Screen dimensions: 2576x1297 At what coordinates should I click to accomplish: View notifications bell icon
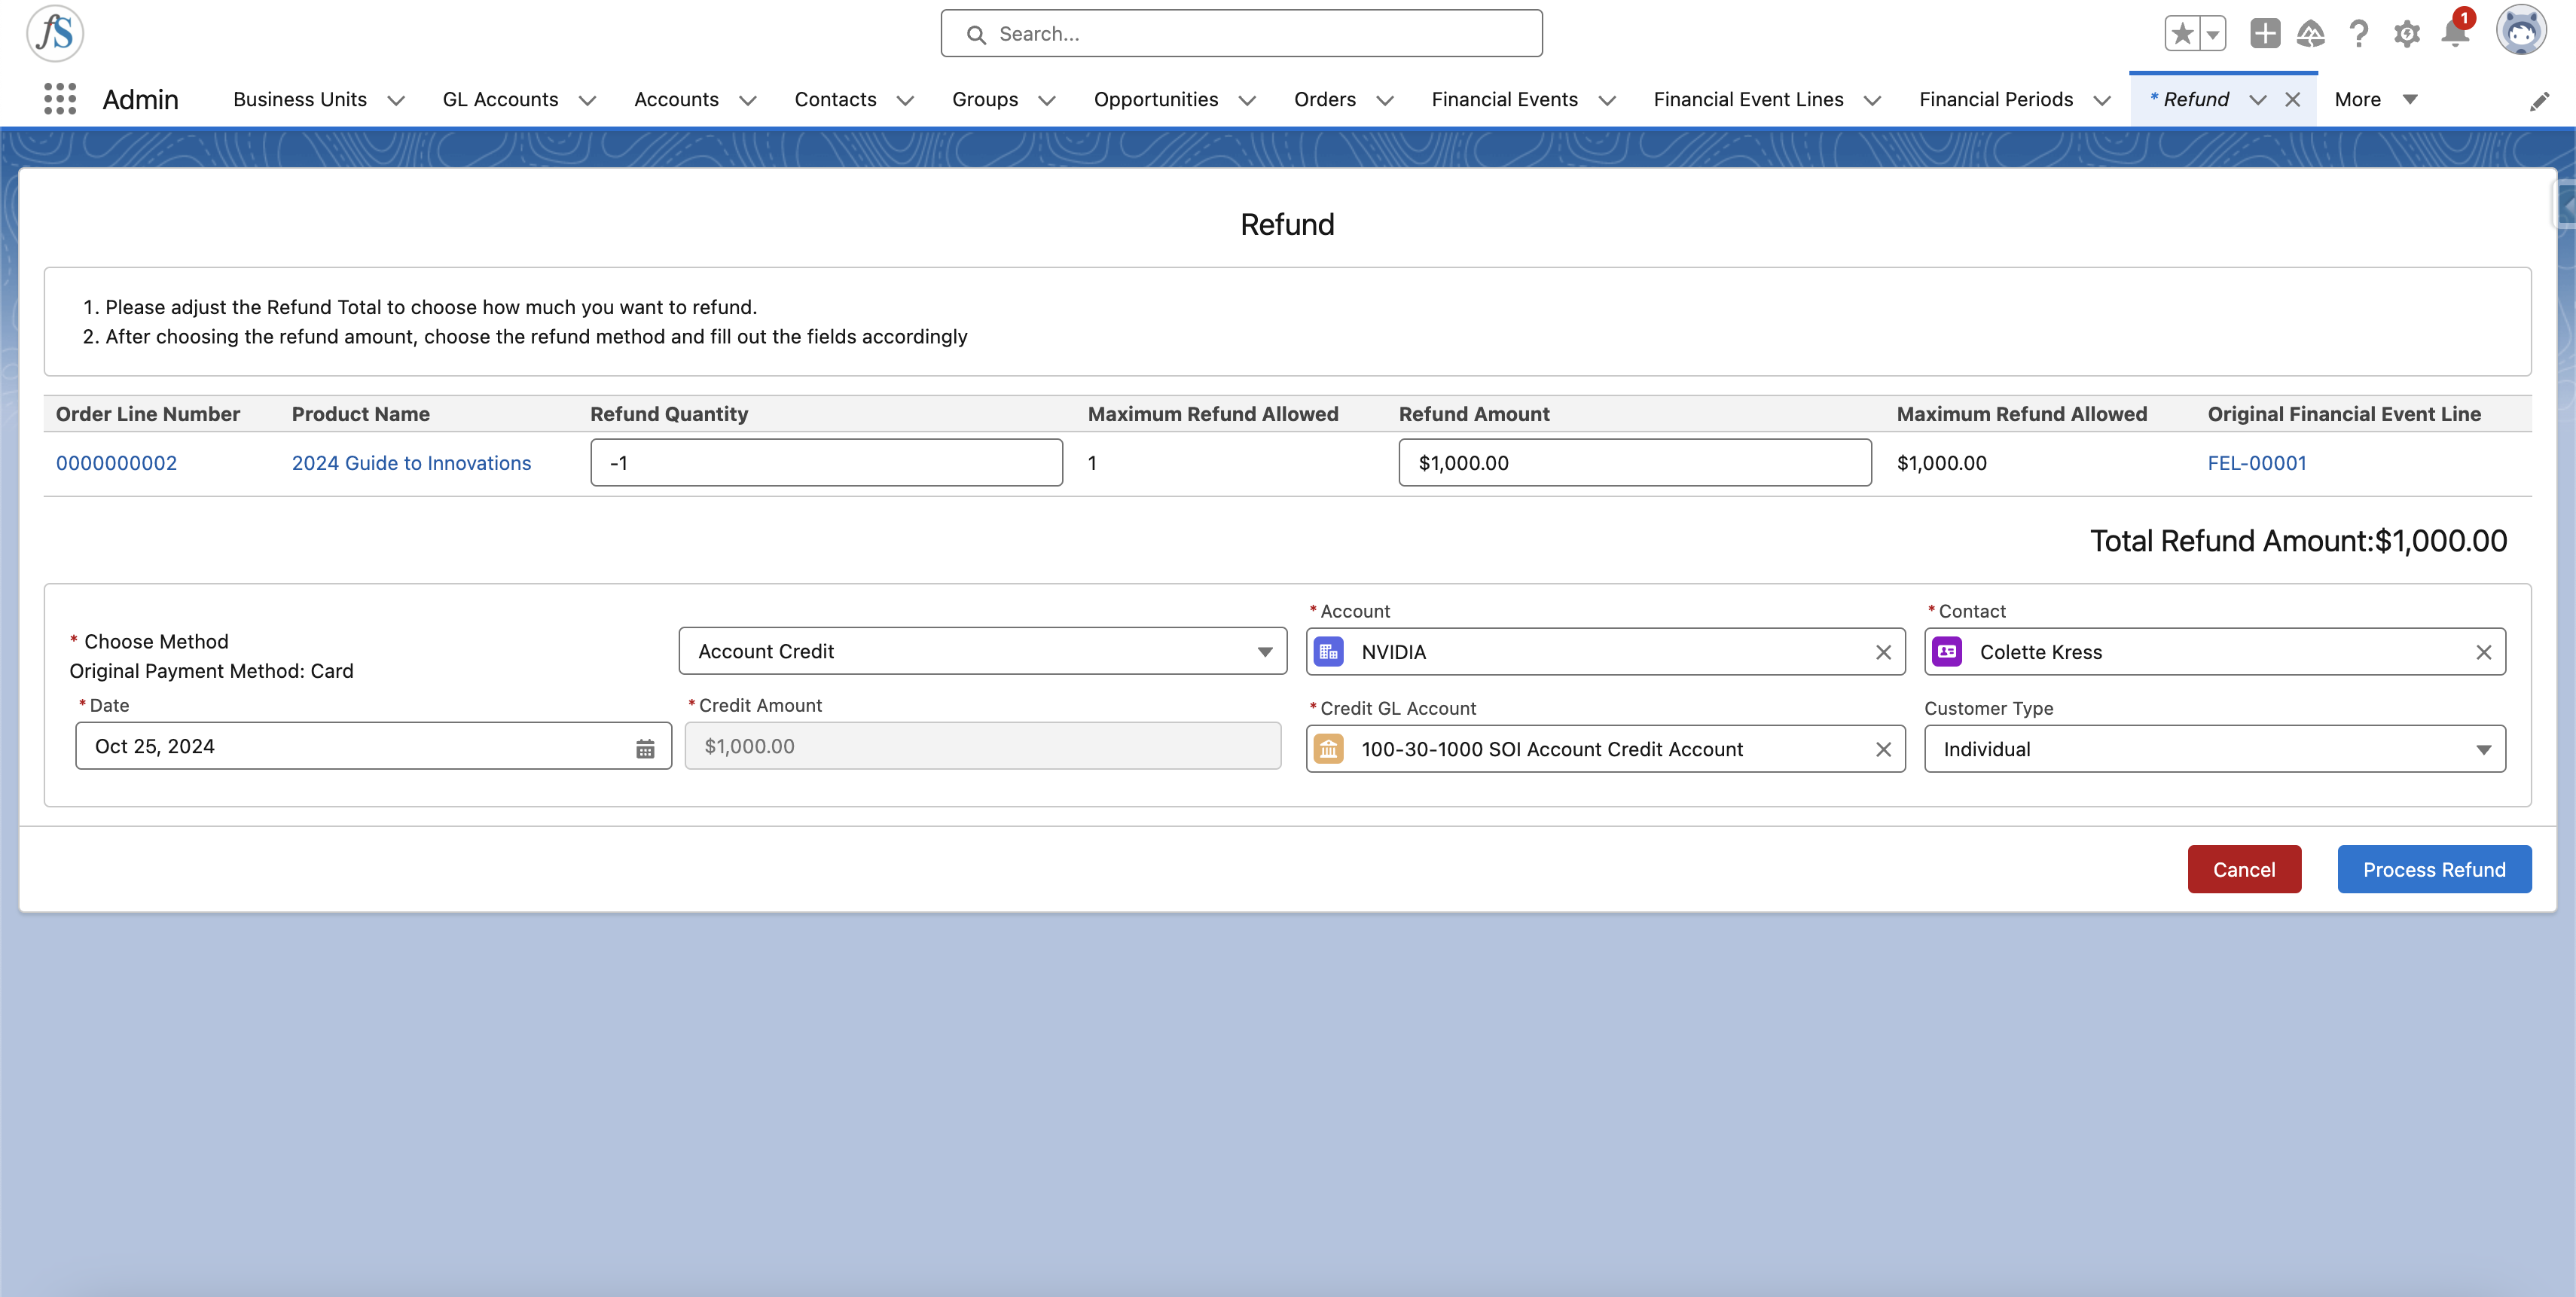coord(2455,34)
